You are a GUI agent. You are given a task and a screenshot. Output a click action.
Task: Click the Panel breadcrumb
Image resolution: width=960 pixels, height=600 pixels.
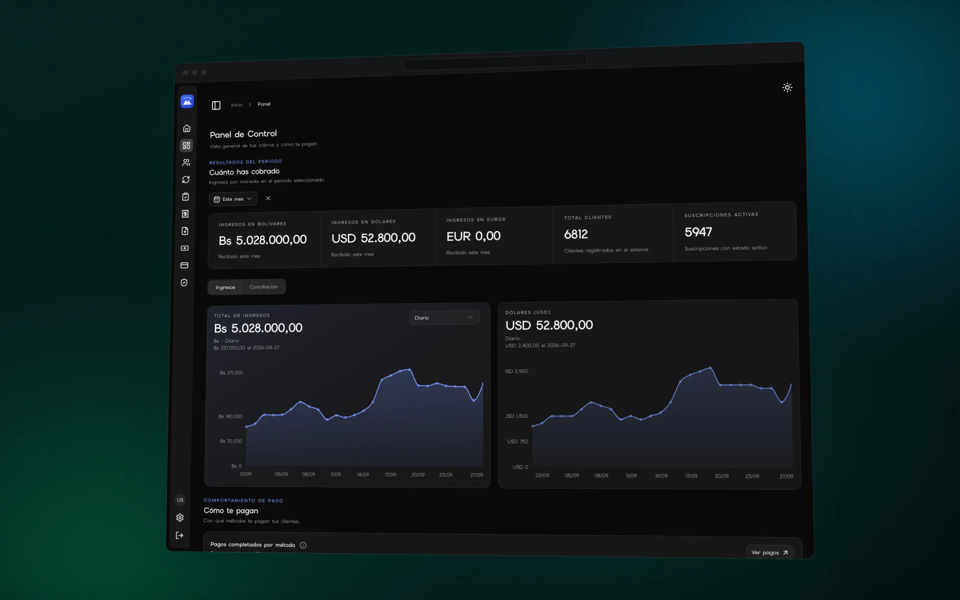coord(264,104)
